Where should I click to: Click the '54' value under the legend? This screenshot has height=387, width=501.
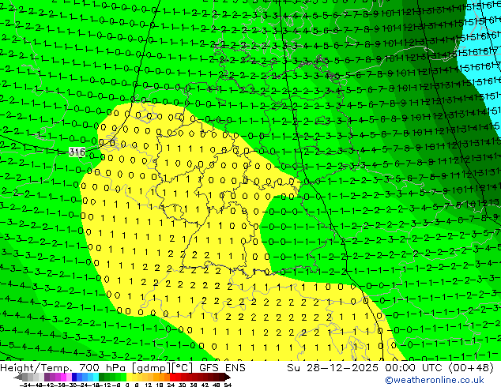coord(228,385)
